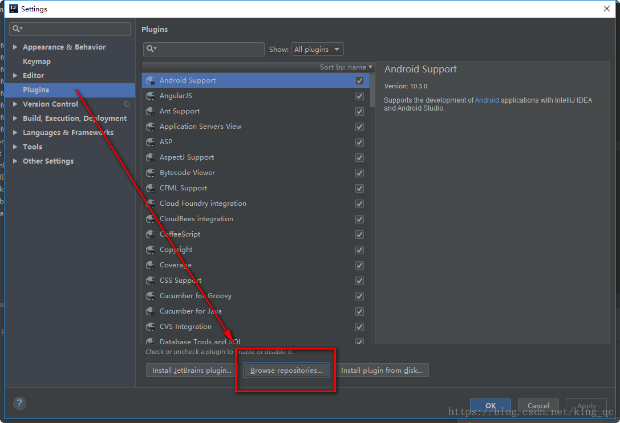Click the CVS Integration plugin icon
This screenshot has width=620, height=423.
click(x=151, y=327)
